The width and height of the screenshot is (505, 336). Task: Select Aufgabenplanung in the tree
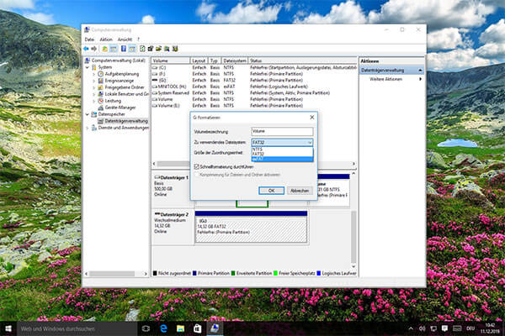point(122,74)
